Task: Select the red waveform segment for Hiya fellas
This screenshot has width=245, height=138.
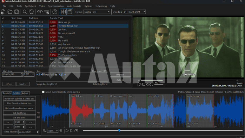Action: (81, 111)
